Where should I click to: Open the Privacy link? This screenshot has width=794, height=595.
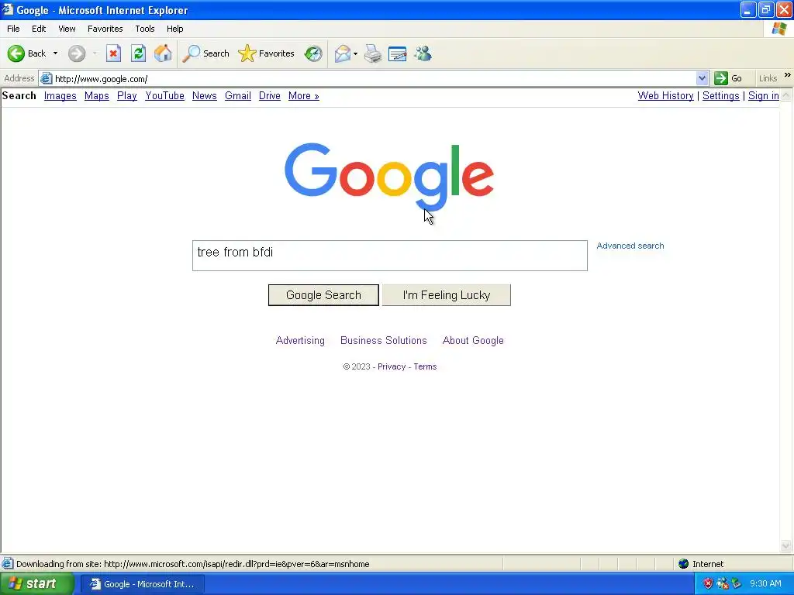(x=392, y=366)
